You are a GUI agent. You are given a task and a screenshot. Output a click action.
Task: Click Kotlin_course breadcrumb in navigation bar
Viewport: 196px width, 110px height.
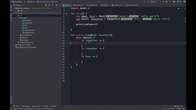(x=16, y=2)
